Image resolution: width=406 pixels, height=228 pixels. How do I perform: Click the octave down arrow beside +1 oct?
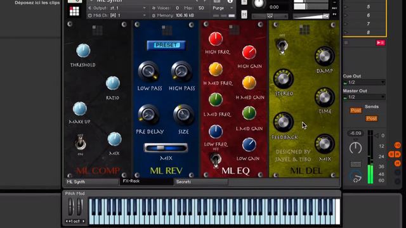click(67, 221)
